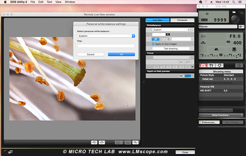246x156 pixels.
Task: Click the color temperature value field
Action: [159, 35]
